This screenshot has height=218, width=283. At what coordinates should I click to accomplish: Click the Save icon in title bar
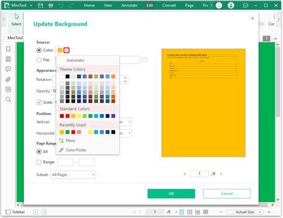coord(41,5)
